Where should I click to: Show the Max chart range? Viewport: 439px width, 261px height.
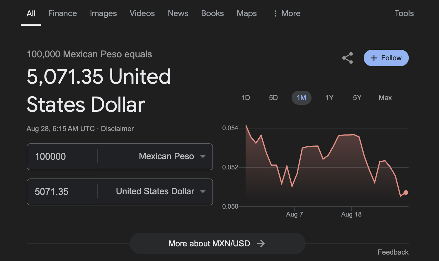[385, 98]
